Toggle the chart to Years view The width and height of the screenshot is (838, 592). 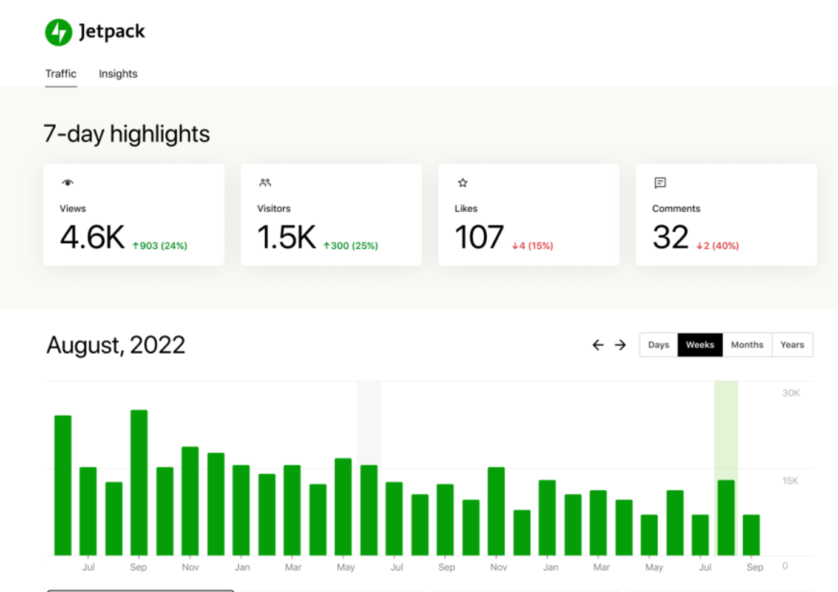pyautogui.click(x=792, y=345)
